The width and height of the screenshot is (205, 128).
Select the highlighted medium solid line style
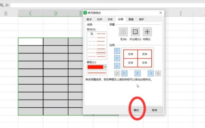[x=101, y=53]
